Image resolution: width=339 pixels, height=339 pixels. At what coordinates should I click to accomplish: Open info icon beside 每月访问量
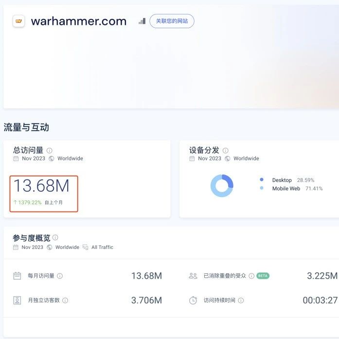point(60,276)
